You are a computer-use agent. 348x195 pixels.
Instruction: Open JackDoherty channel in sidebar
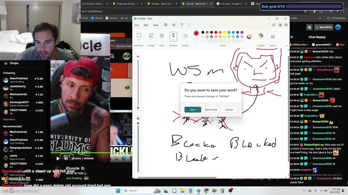tap(23, 88)
